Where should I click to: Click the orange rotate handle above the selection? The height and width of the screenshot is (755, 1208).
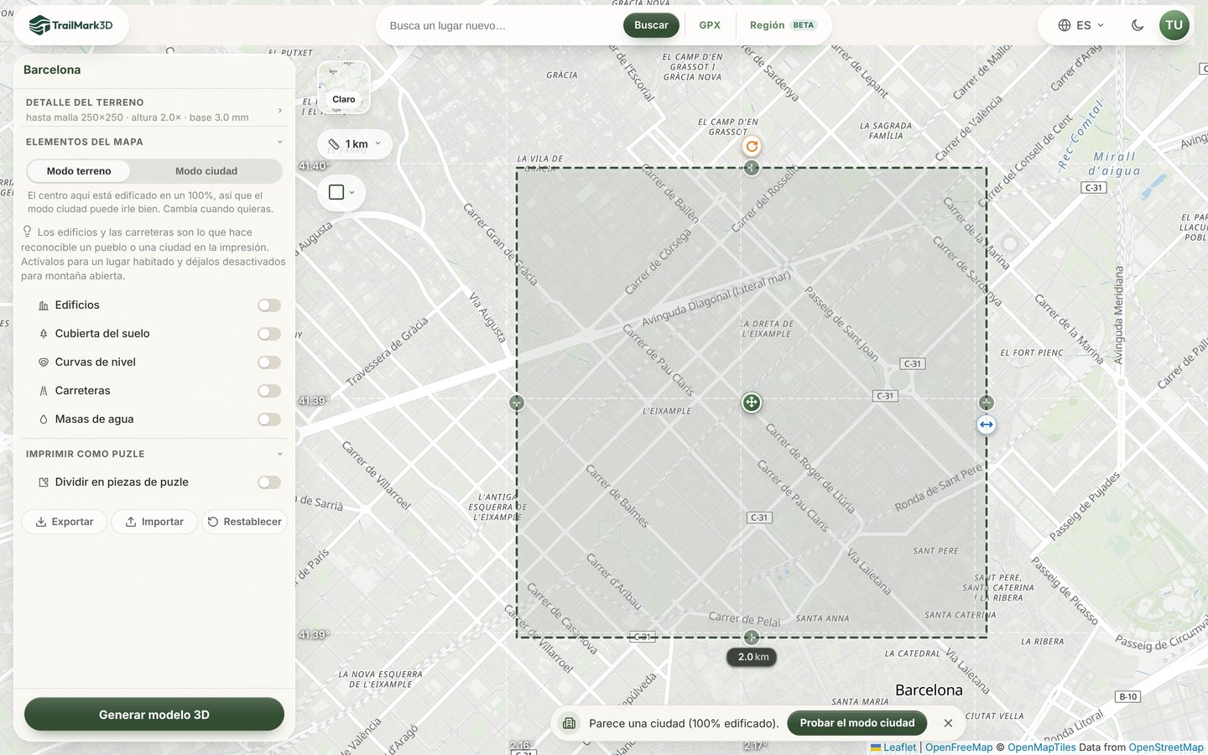tap(752, 146)
